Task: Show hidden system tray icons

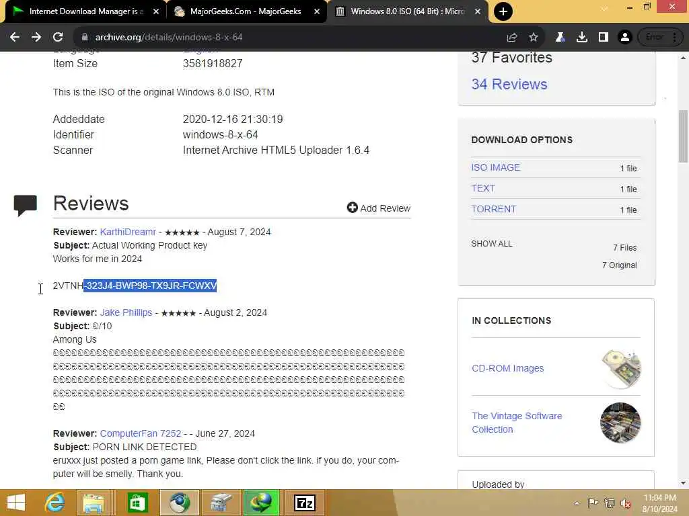Action: tap(577, 503)
